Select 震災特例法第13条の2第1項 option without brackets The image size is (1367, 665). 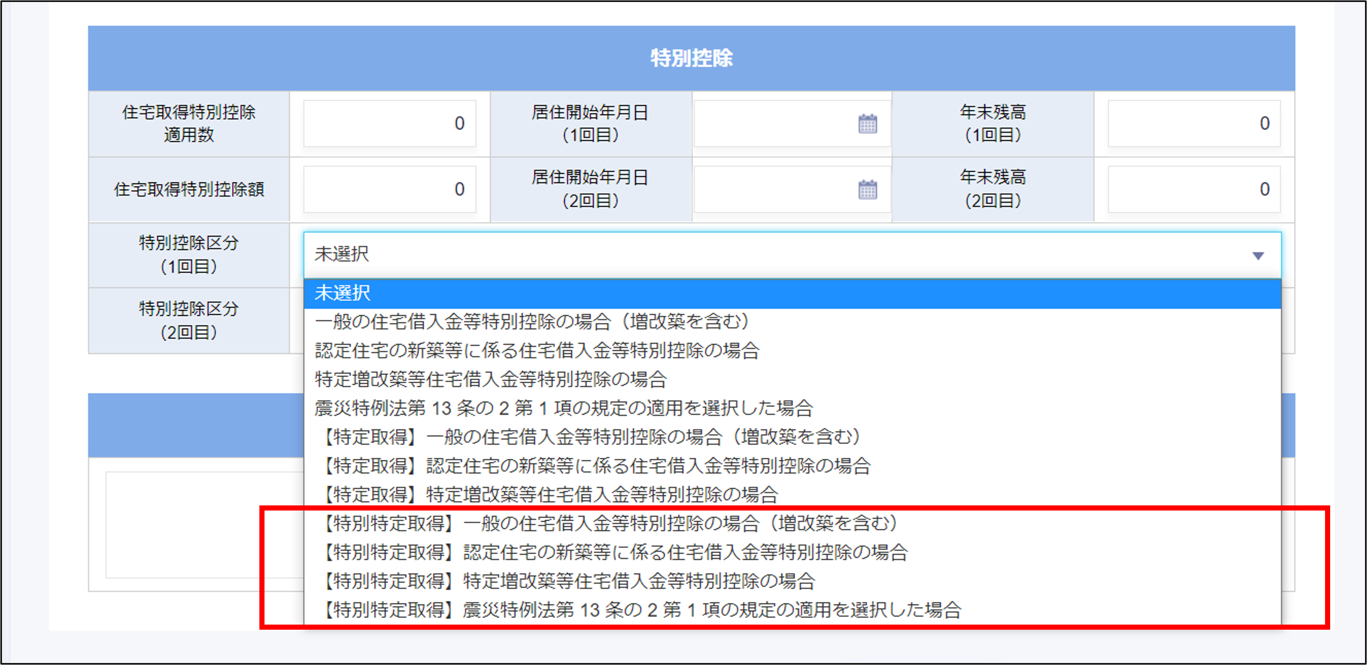coord(563,408)
